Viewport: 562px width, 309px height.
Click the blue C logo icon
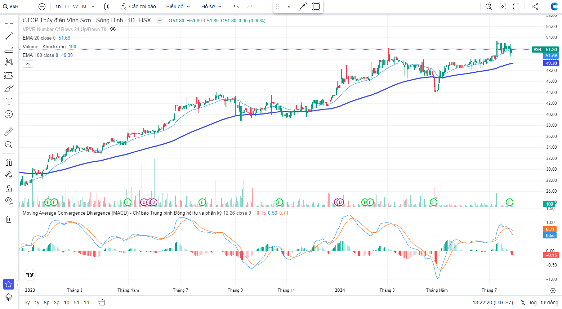click(x=554, y=6)
